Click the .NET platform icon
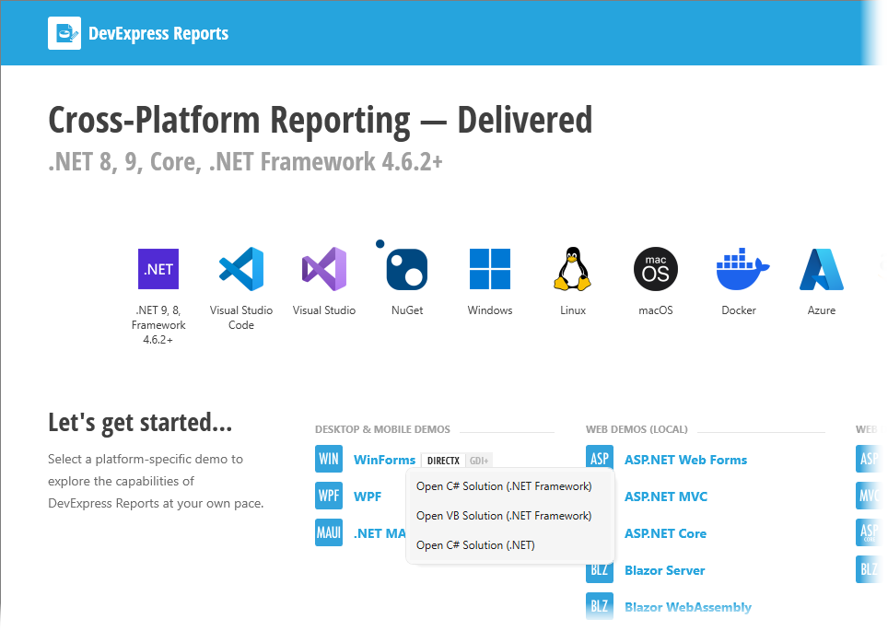 pyautogui.click(x=158, y=269)
